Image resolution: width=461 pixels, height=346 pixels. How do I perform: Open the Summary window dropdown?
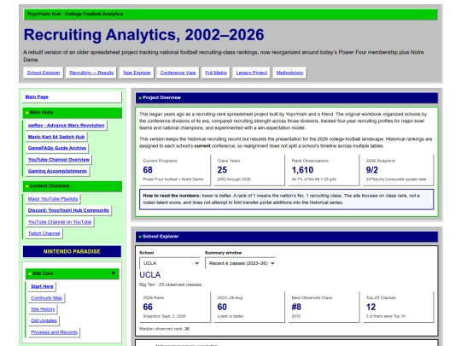[x=241, y=263]
